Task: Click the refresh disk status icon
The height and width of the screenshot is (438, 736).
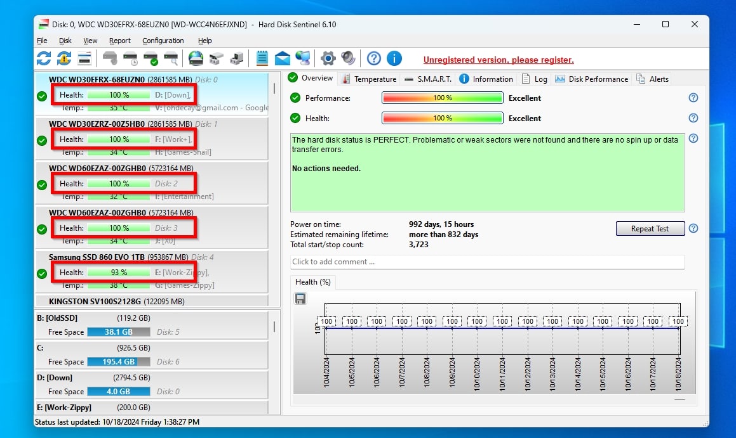Action: (44, 59)
